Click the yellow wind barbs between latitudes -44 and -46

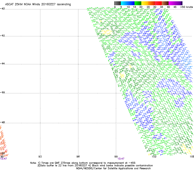click(122, 75)
